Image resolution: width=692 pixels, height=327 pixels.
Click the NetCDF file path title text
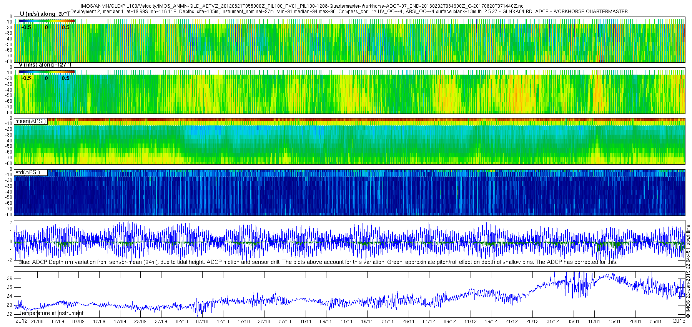[x=302, y=6]
